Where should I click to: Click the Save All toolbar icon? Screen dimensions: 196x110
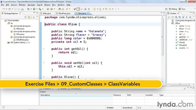point(19,9)
